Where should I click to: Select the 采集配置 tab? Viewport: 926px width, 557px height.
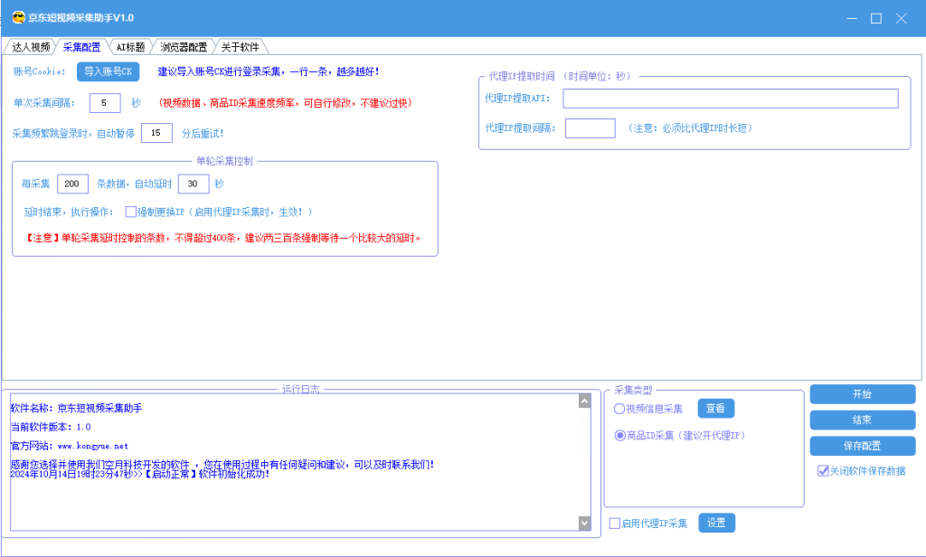coord(81,47)
